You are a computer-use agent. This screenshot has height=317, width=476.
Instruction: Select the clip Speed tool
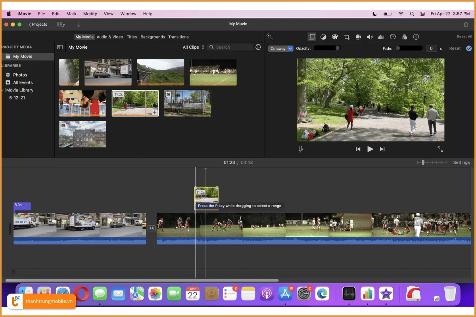click(x=393, y=37)
